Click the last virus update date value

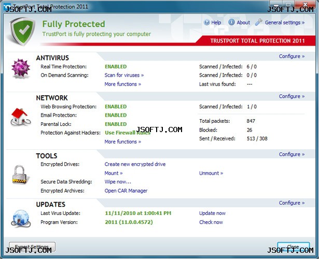coord(138,213)
